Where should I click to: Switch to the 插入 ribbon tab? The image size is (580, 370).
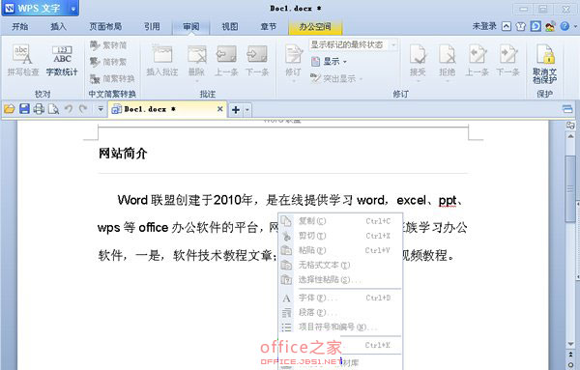coord(58,27)
